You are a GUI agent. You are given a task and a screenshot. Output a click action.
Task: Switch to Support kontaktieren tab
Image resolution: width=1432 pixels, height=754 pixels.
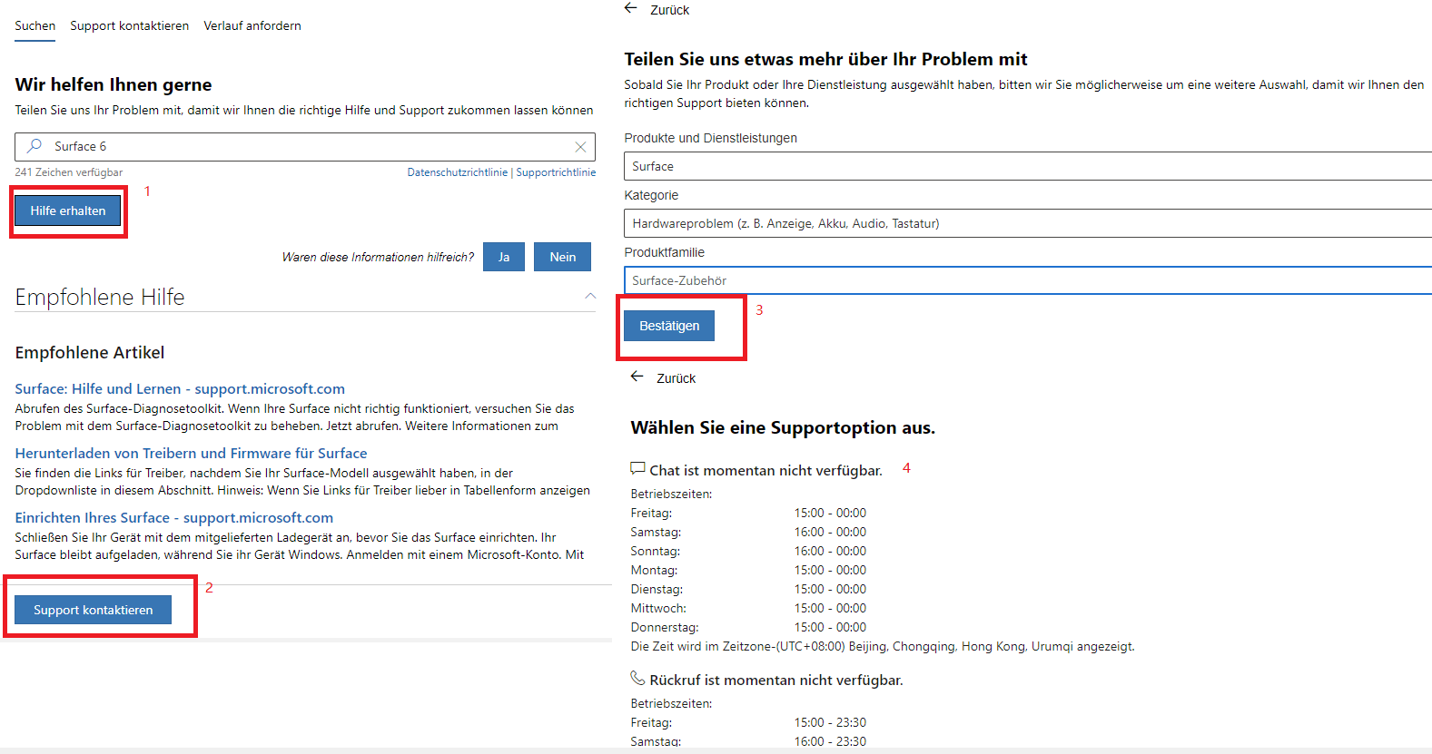click(x=130, y=26)
